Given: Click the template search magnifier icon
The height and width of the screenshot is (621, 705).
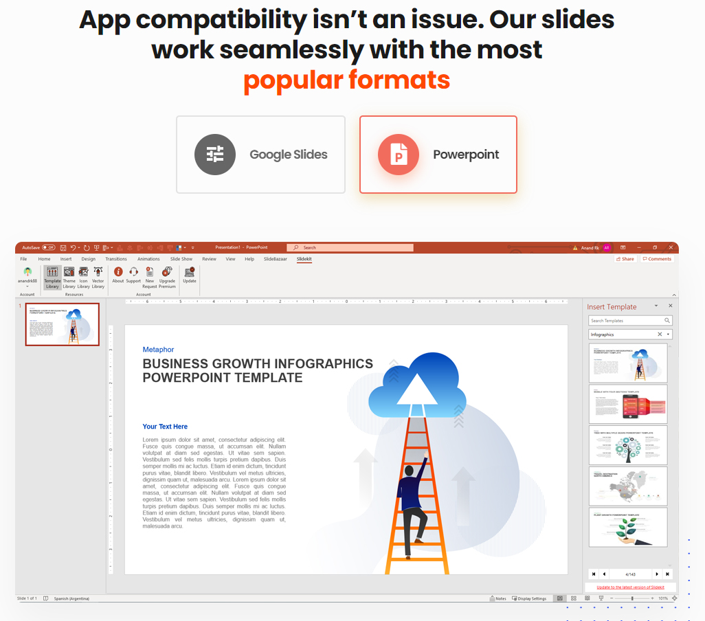Looking at the screenshot, I should (x=667, y=320).
